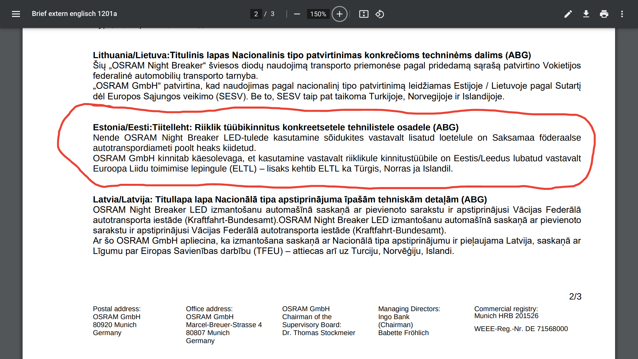Image resolution: width=638 pixels, height=359 pixels.
Task: Click the zoom out minus button
Action: point(297,14)
